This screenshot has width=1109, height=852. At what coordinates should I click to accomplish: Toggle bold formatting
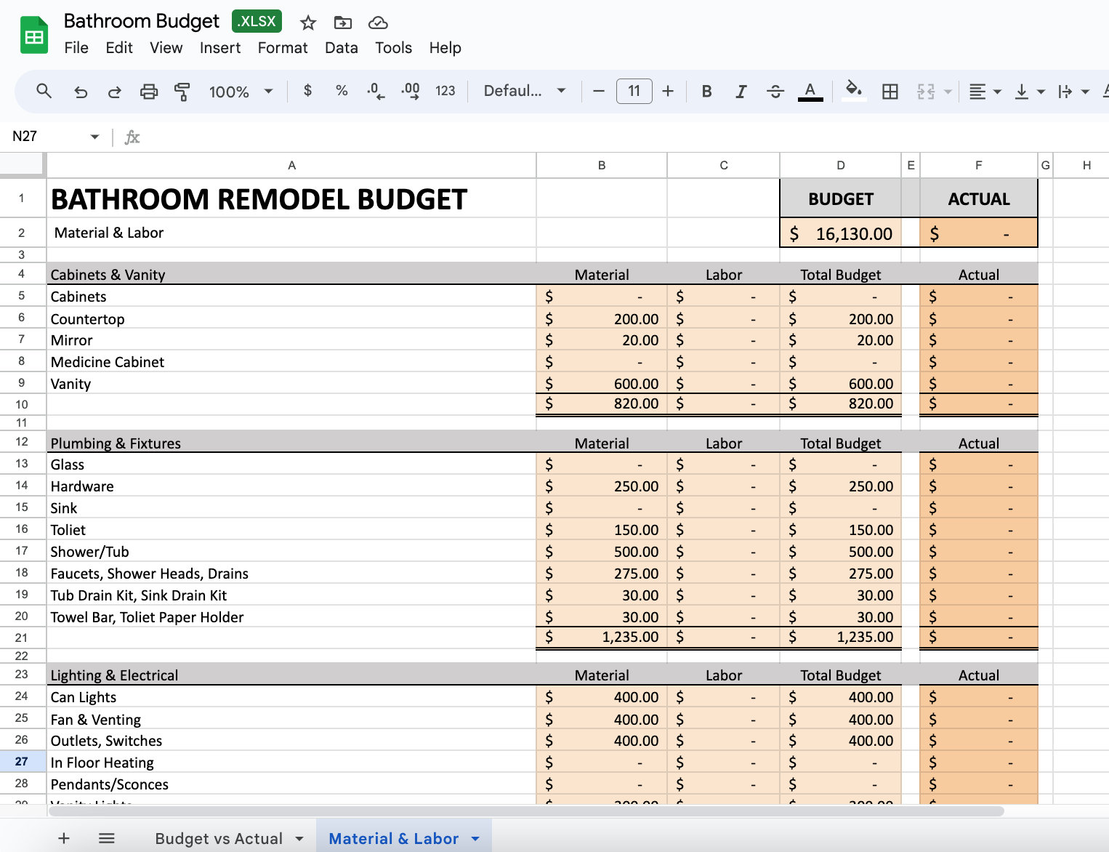[x=706, y=91]
